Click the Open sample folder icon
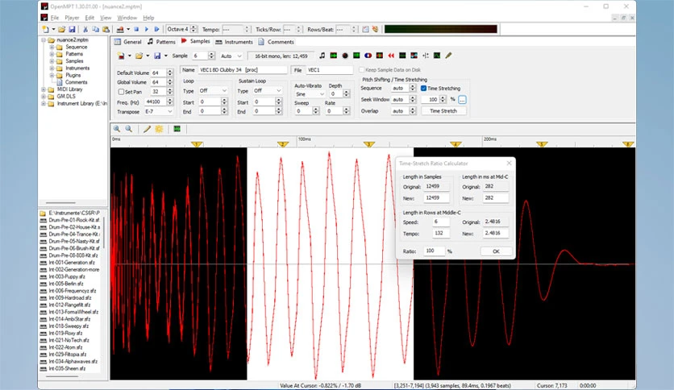 [x=139, y=56]
